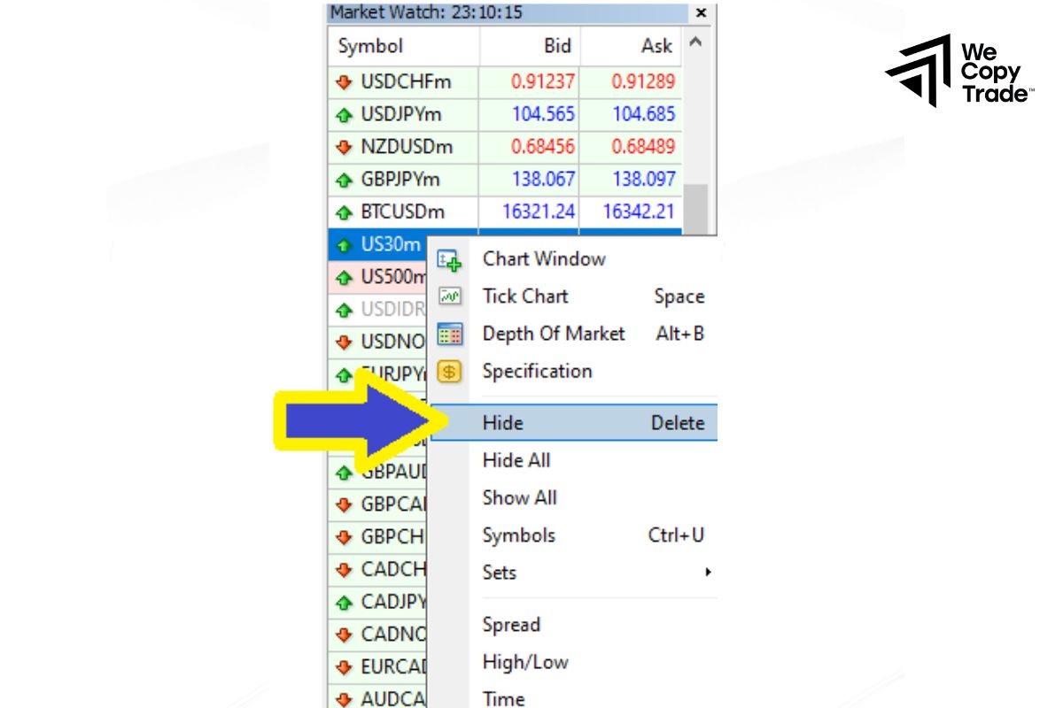Expand the Sets submenu

click(x=499, y=573)
